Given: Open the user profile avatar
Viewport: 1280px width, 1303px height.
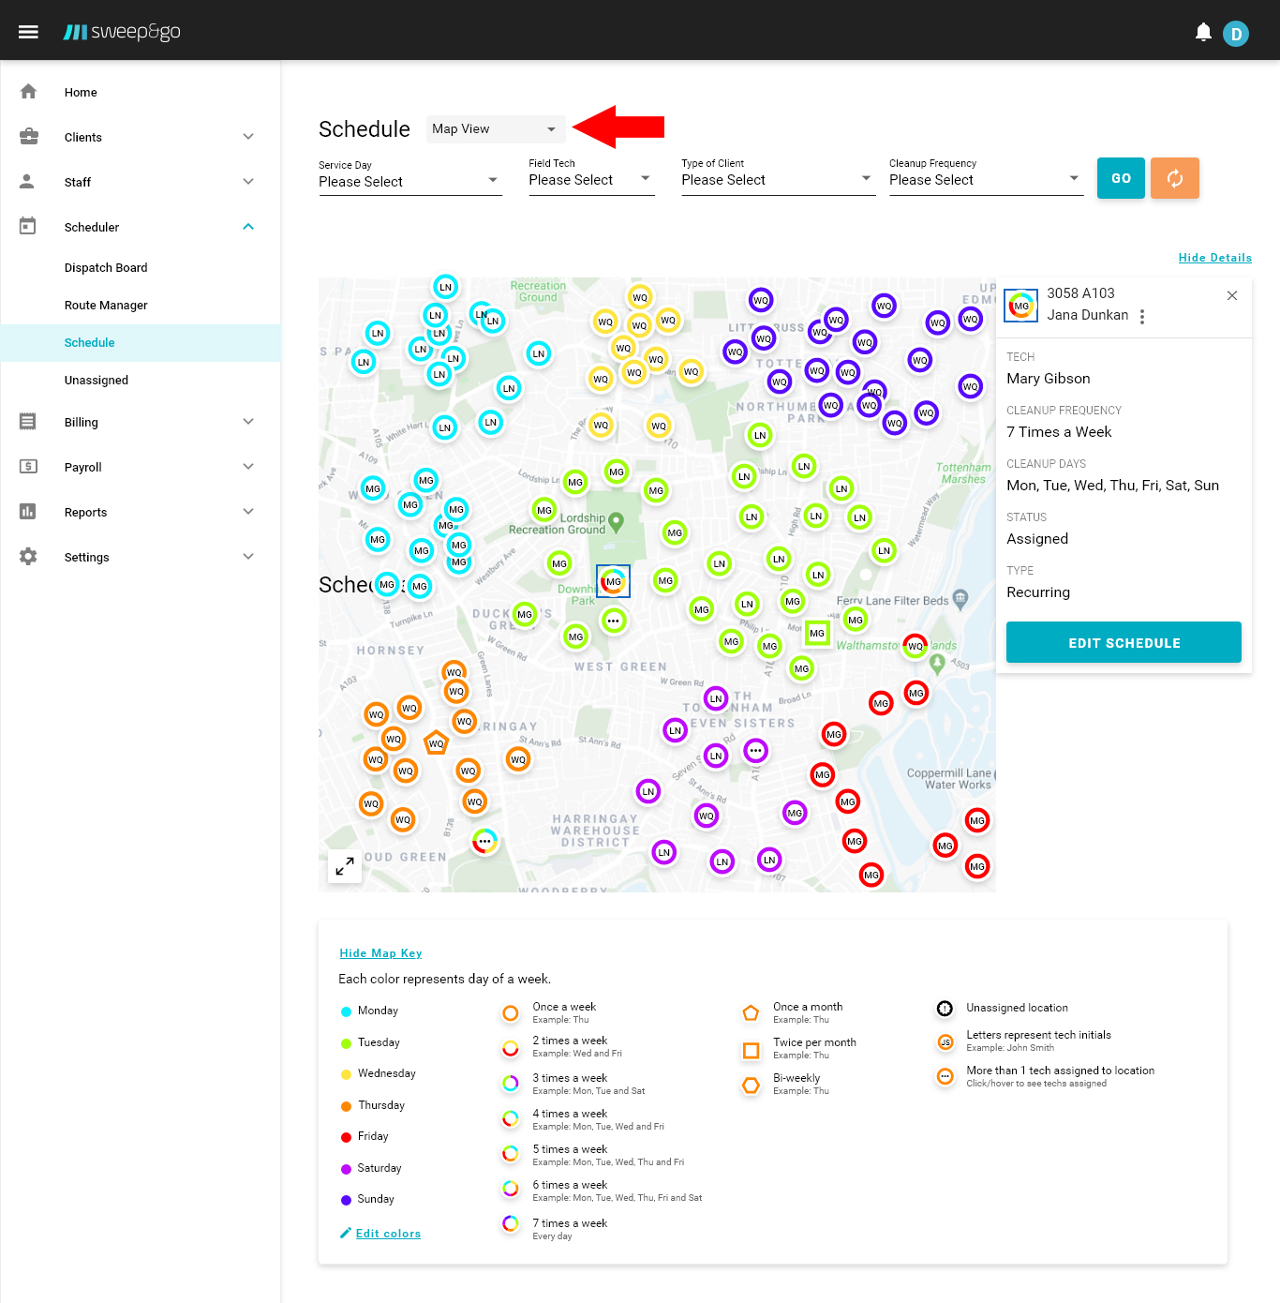Looking at the screenshot, I should tap(1235, 35).
